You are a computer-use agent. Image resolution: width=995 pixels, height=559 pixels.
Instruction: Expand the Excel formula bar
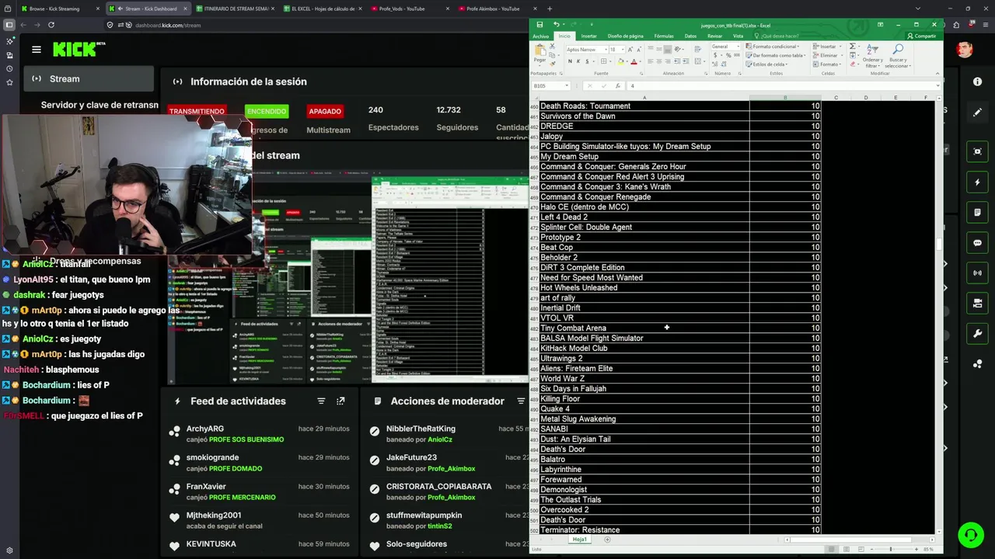click(938, 86)
